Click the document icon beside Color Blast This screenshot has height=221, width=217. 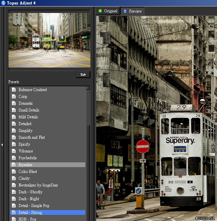(x=14, y=172)
